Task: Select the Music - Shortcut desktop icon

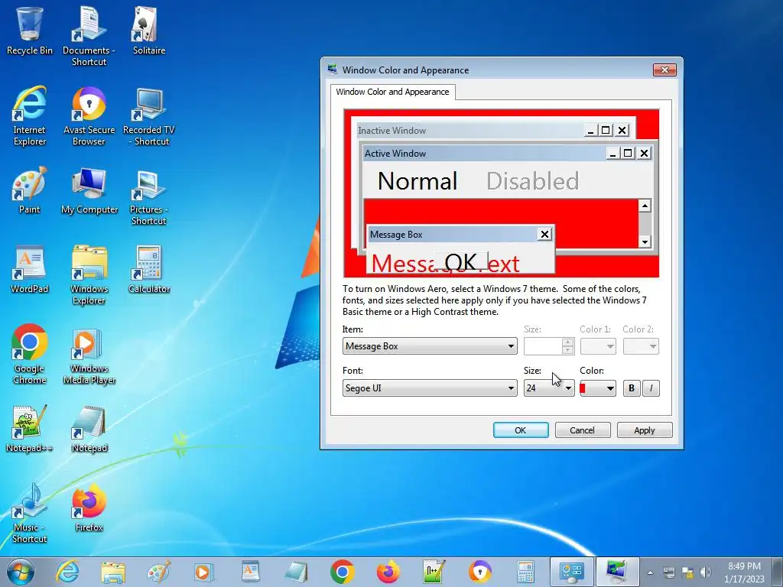Action: coord(30,514)
